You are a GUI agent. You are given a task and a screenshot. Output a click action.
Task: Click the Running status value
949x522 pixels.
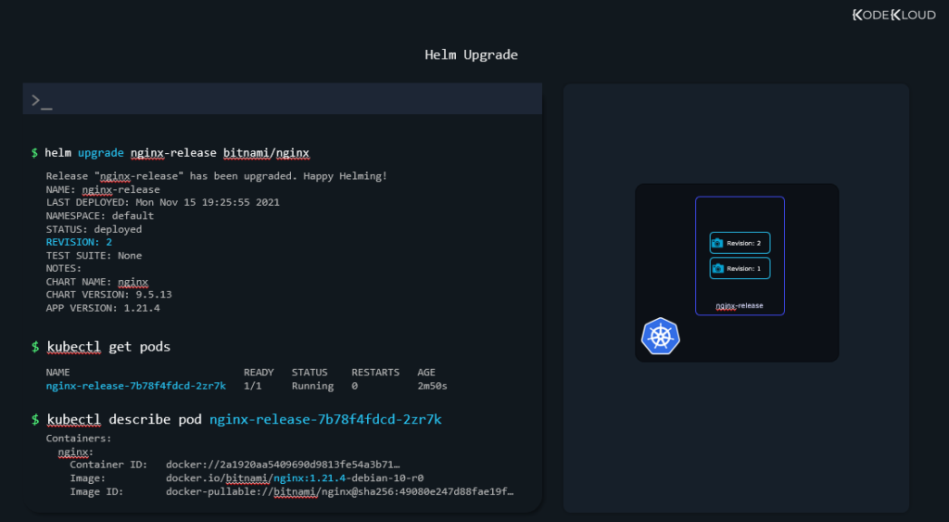(x=312, y=386)
